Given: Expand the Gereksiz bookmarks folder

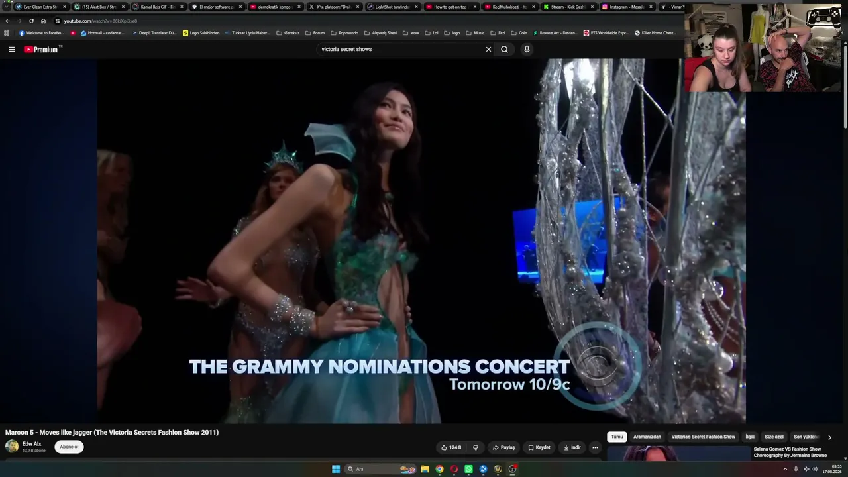Looking at the screenshot, I should [288, 33].
